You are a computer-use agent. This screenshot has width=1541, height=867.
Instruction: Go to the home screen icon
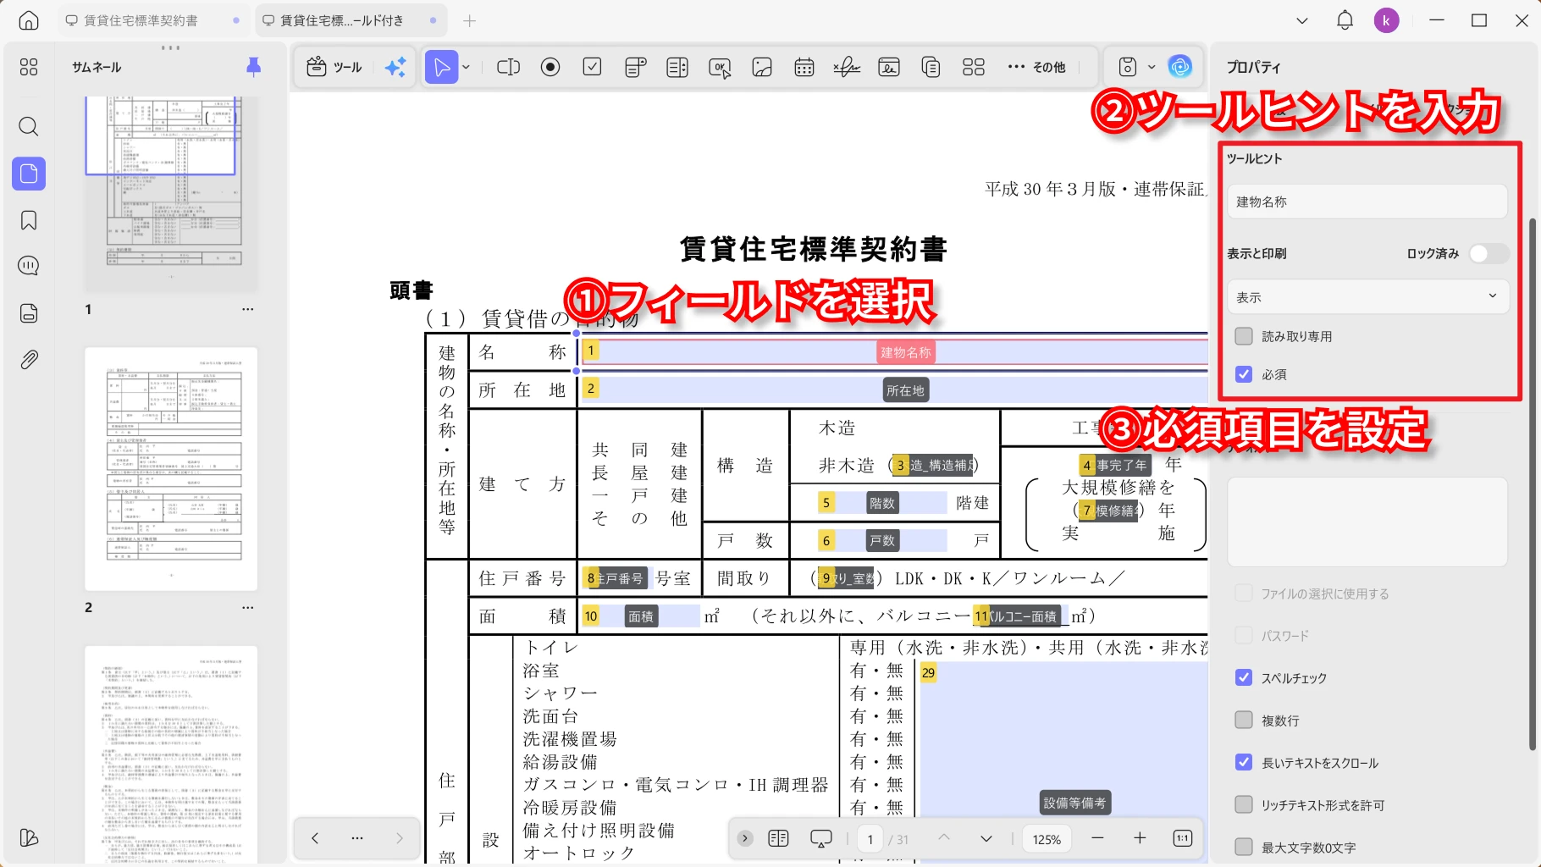click(29, 20)
